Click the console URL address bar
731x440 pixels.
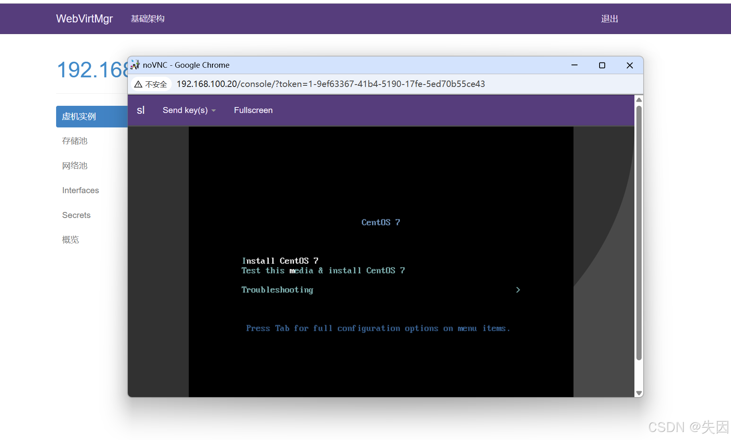pyautogui.click(x=331, y=84)
